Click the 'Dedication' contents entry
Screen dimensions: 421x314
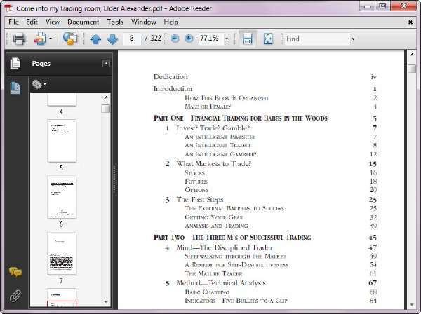point(171,77)
